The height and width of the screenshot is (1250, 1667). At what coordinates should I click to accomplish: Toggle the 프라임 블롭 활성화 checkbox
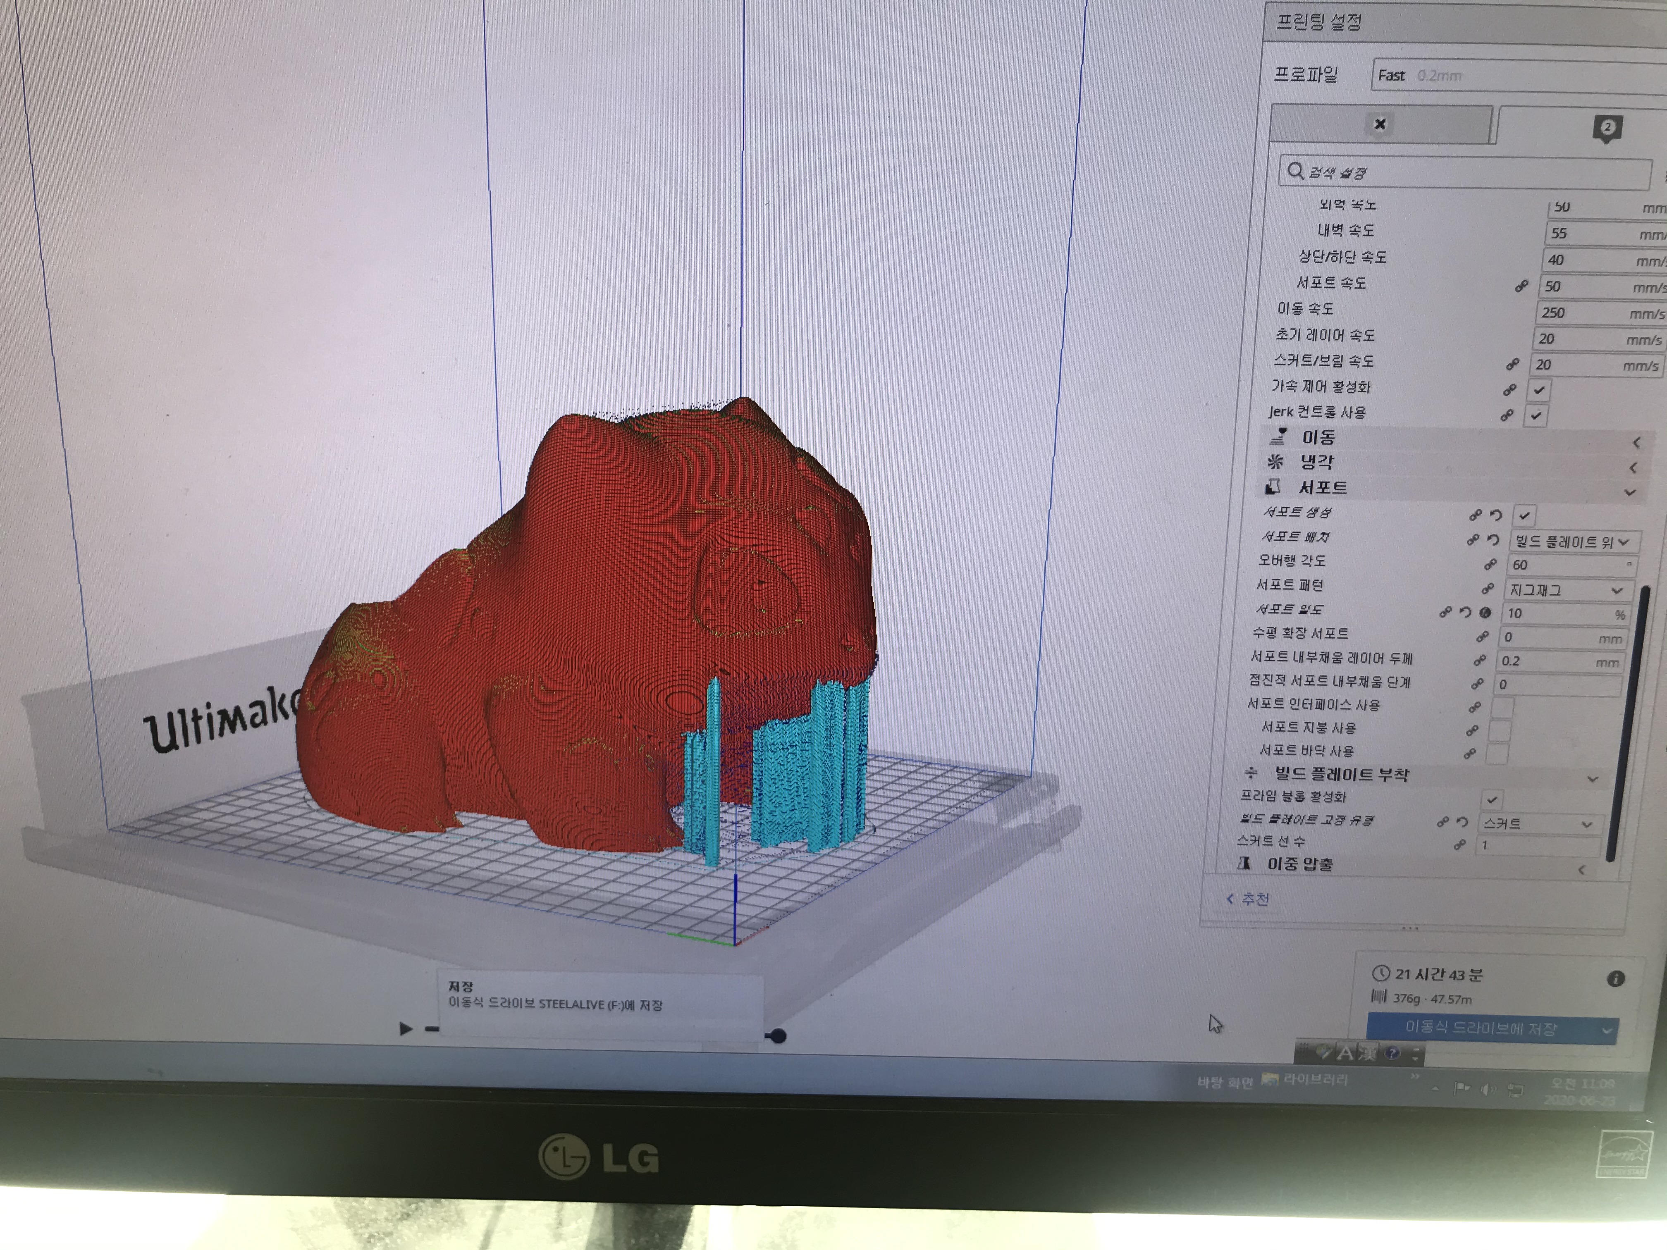pyautogui.click(x=1491, y=799)
